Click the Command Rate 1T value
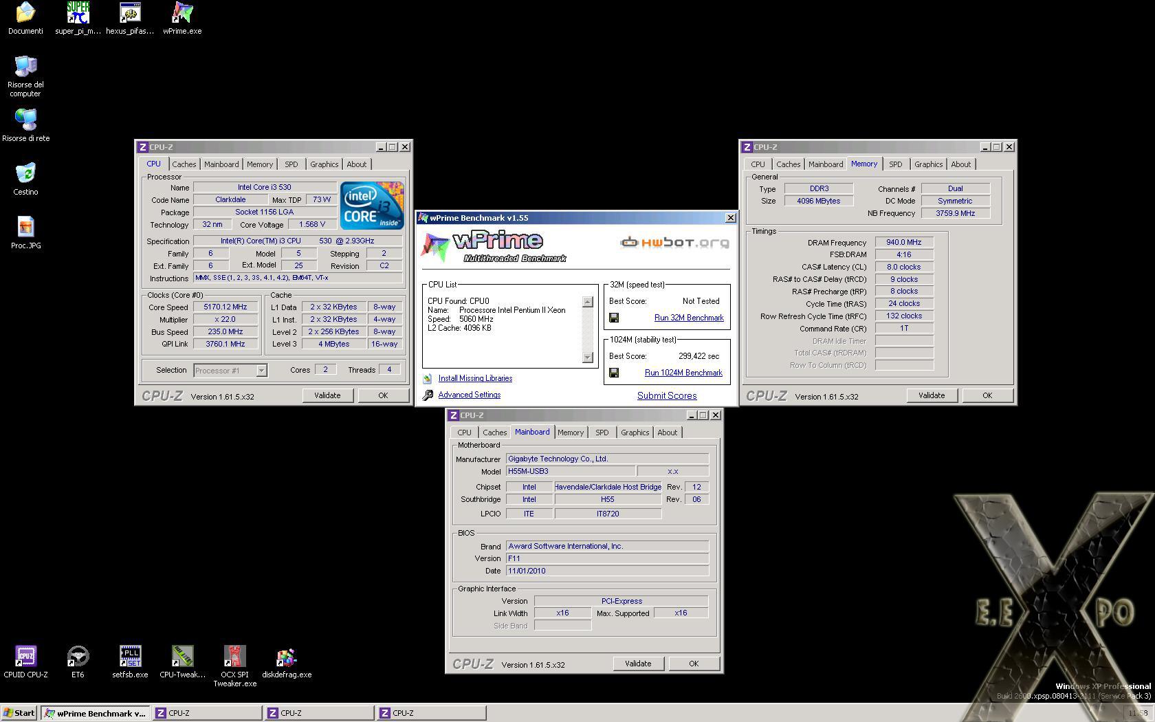The height and width of the screenshot is (722, 1155). (904, 328)
